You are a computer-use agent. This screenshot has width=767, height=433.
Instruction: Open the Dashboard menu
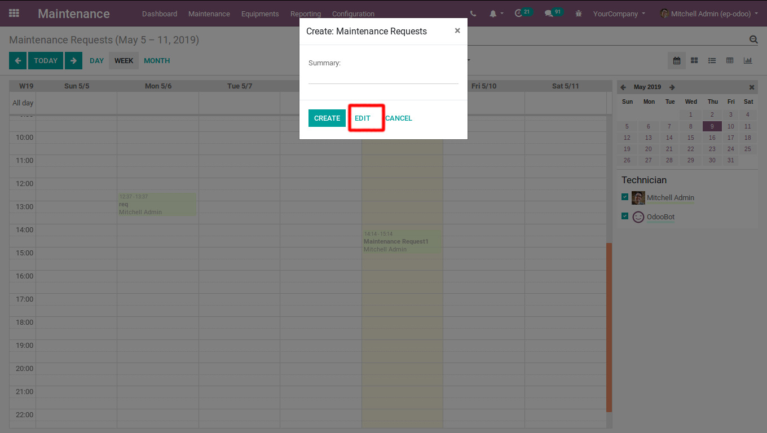(160, 14)
